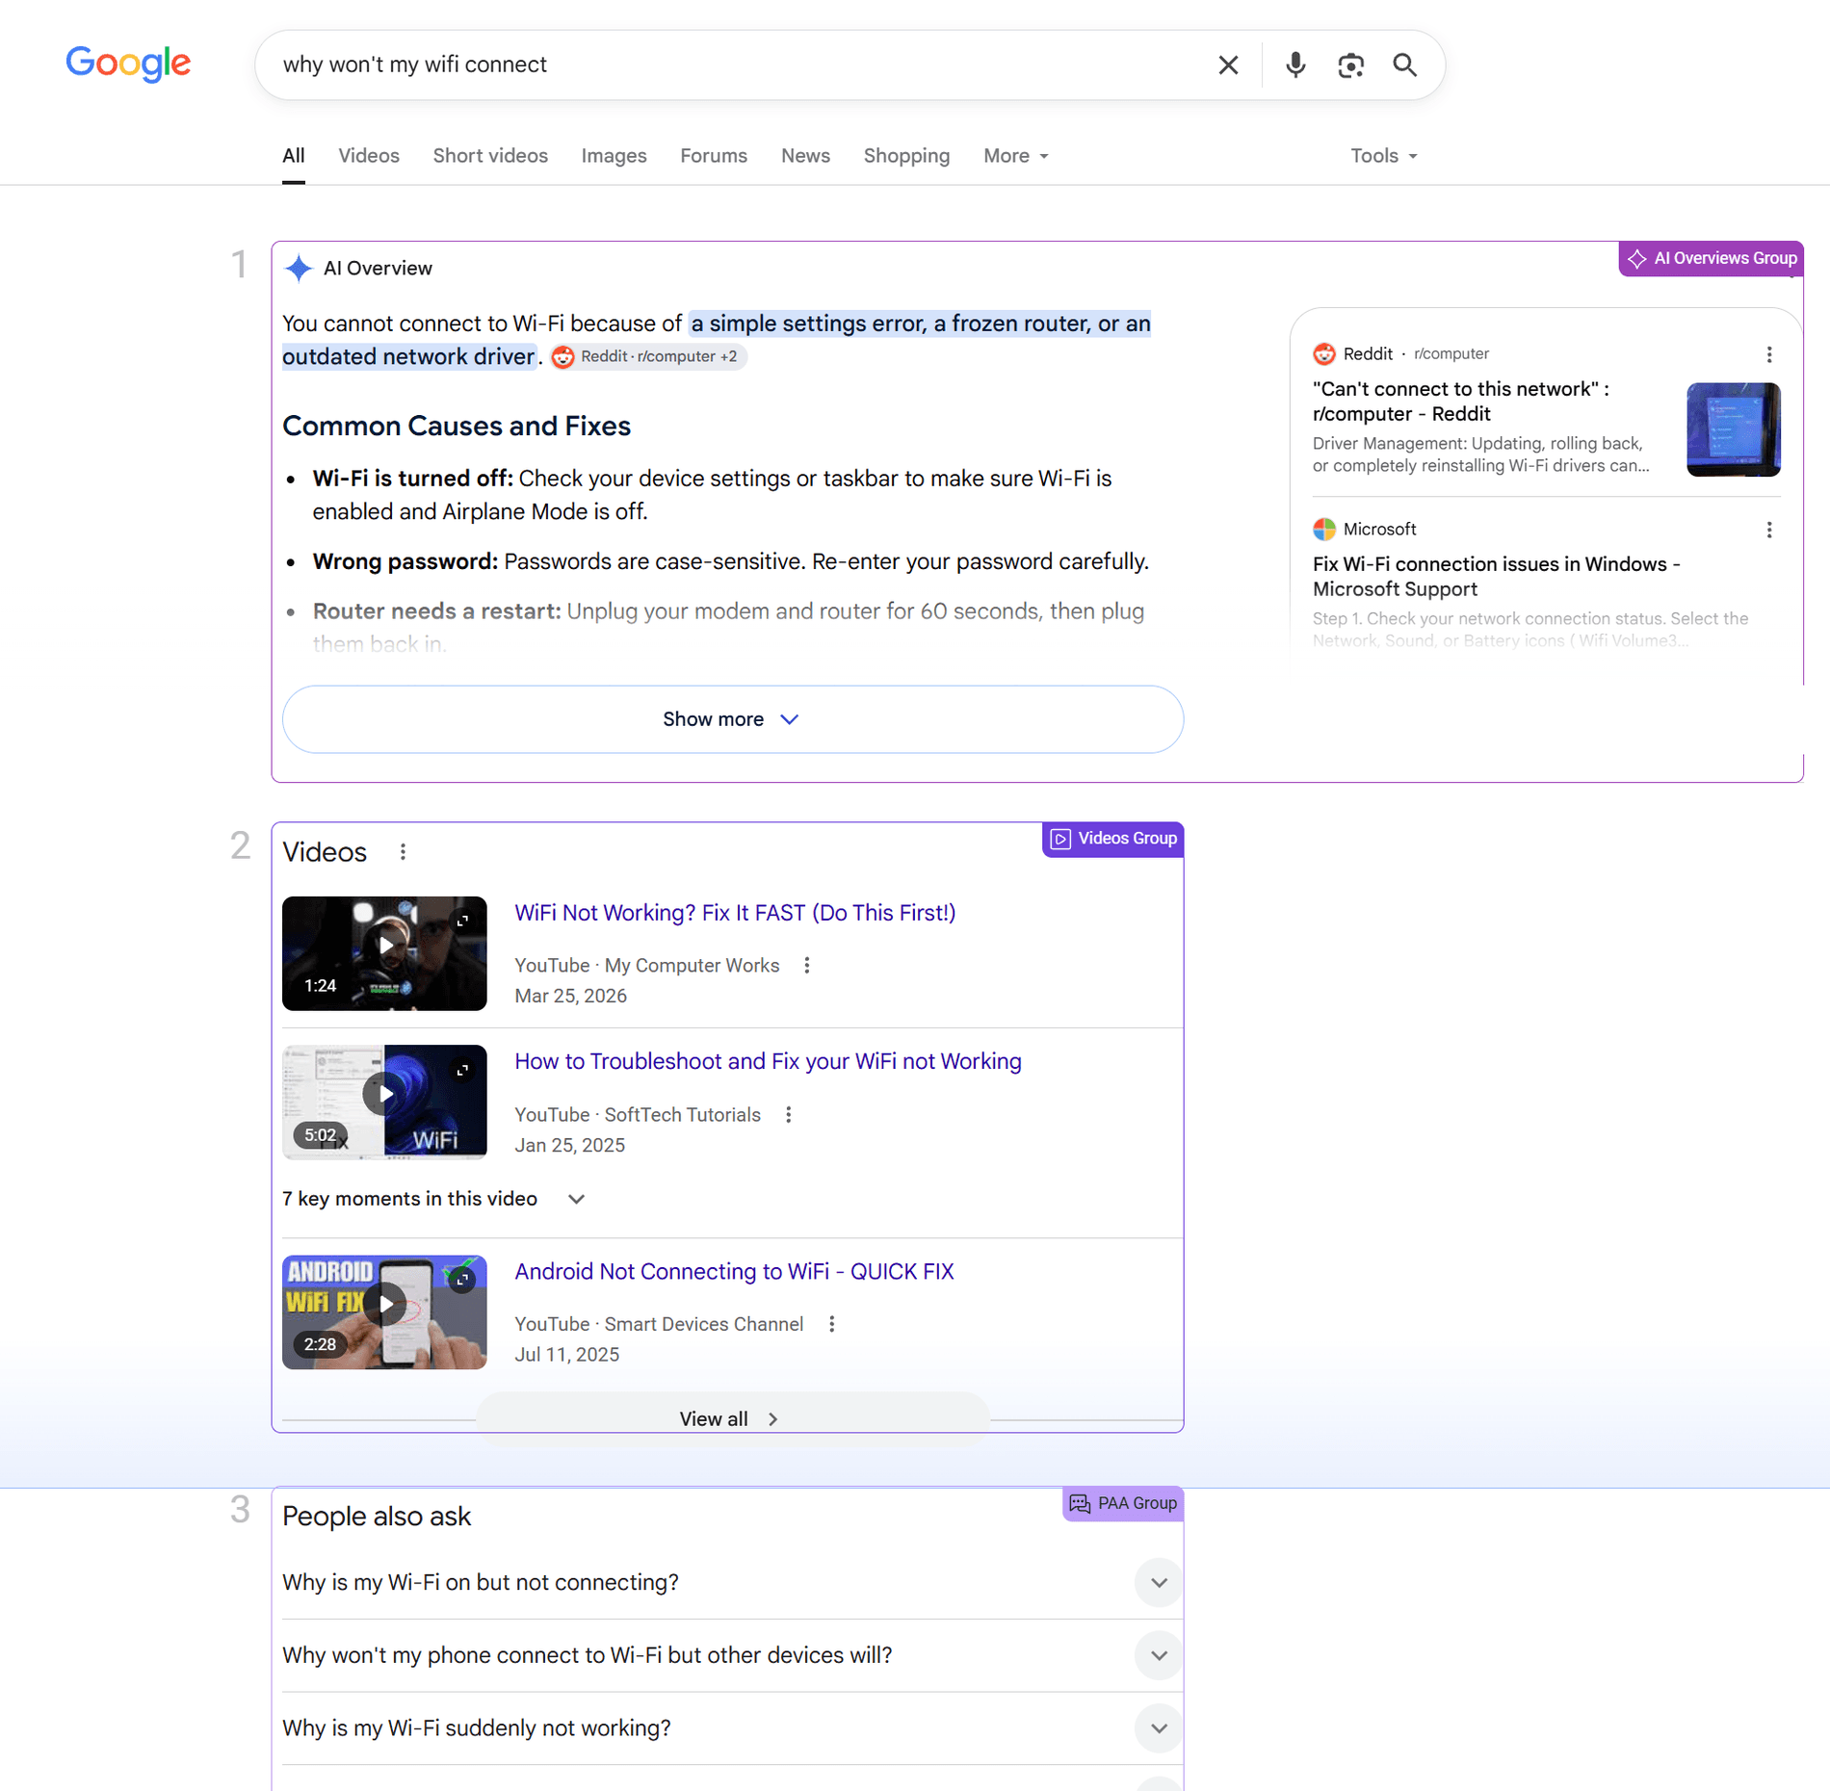1830x1791 pixels.
Task: Submit search with magnifying glass icon
Action: click(x=1404, y=65)
